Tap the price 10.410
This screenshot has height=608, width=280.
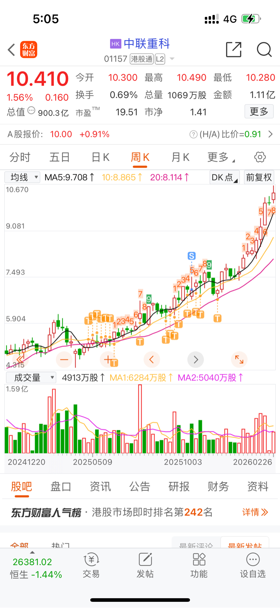[38, 79]
